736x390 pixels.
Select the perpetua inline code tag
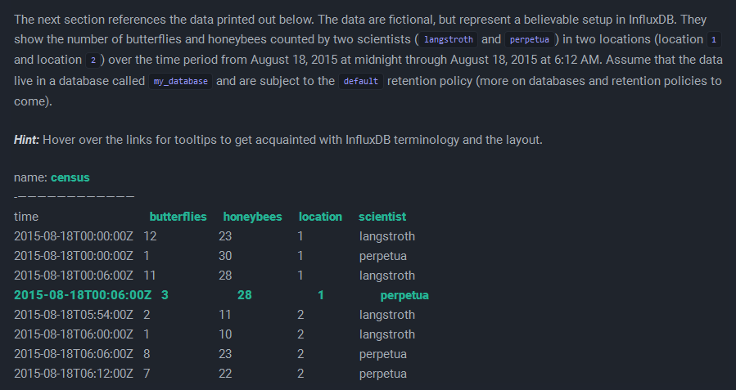530,40
